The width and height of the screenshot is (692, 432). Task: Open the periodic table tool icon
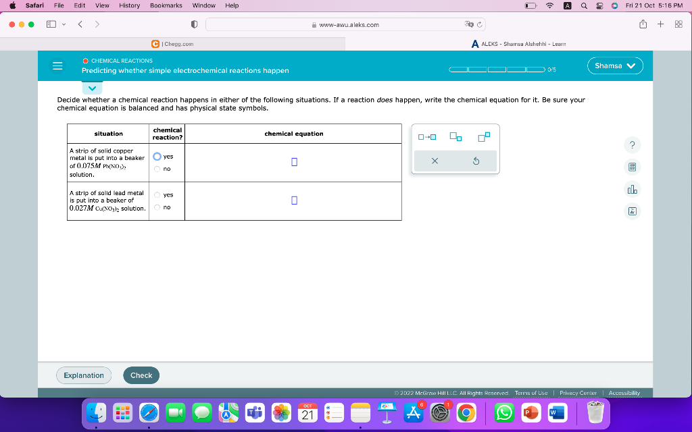point(632,211)
